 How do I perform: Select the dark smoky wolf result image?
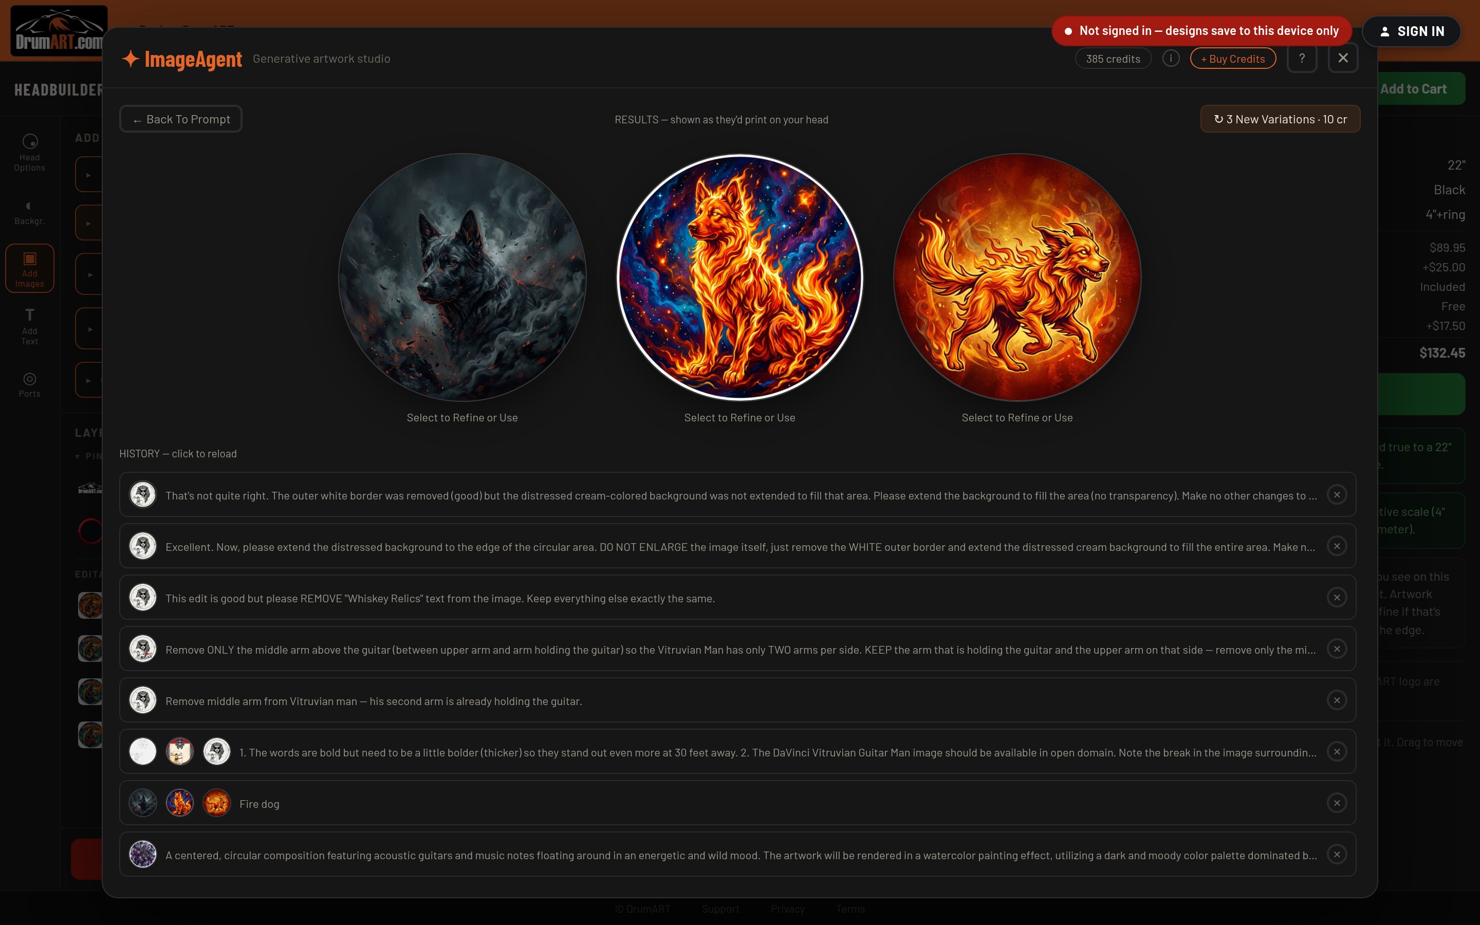pos(462,277)
